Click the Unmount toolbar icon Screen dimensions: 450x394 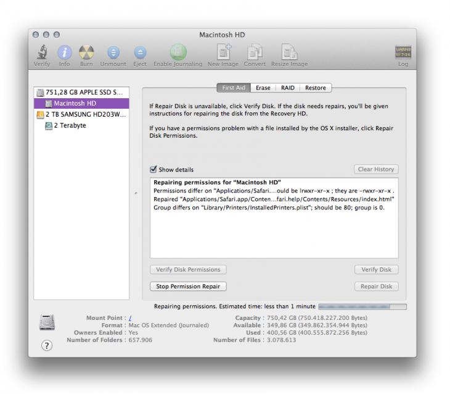point(113,52)
